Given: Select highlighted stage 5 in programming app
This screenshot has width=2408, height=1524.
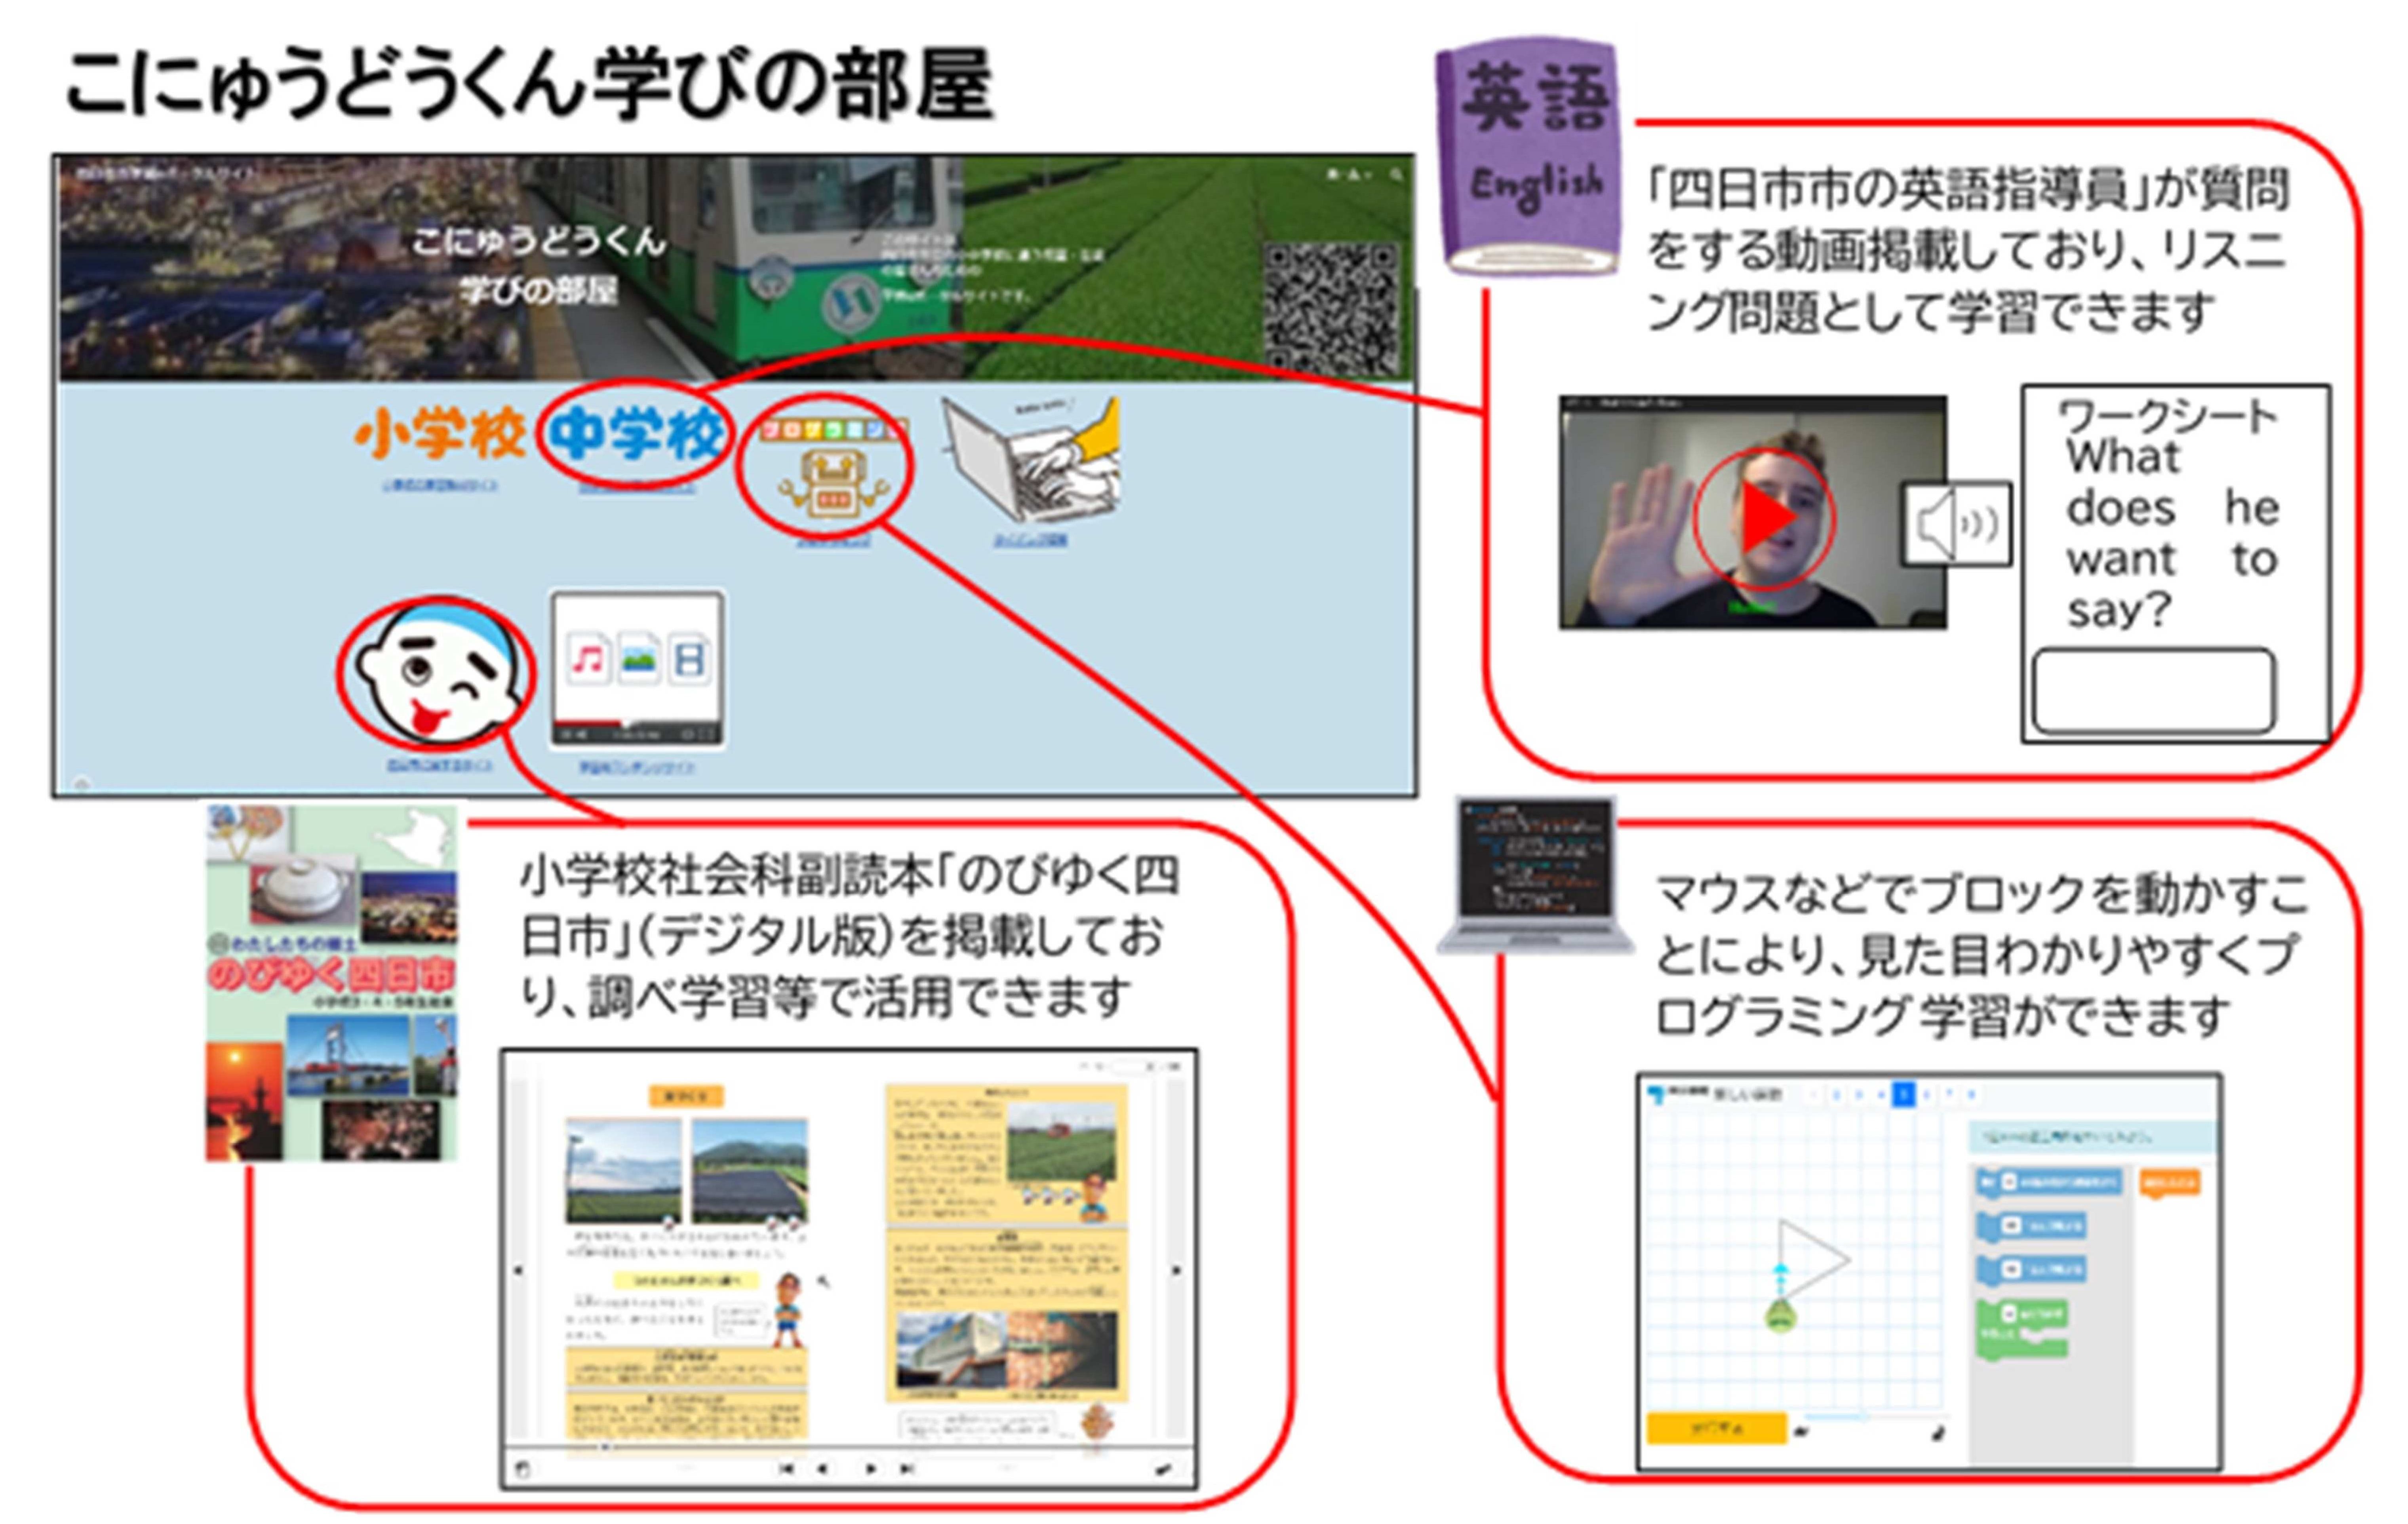Looking at the screenshot, I should pos(1903,1095).
